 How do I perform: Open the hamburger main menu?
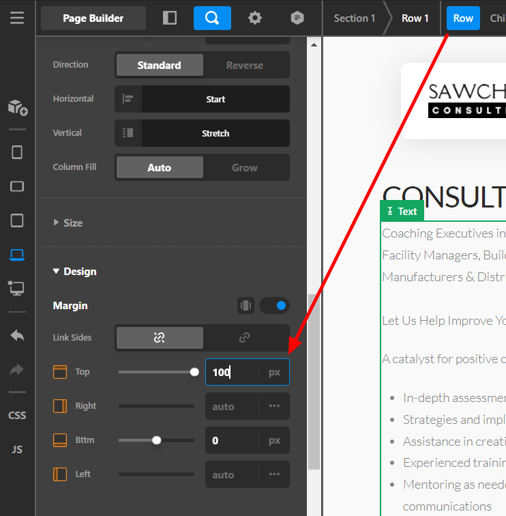tap(17, 18)
